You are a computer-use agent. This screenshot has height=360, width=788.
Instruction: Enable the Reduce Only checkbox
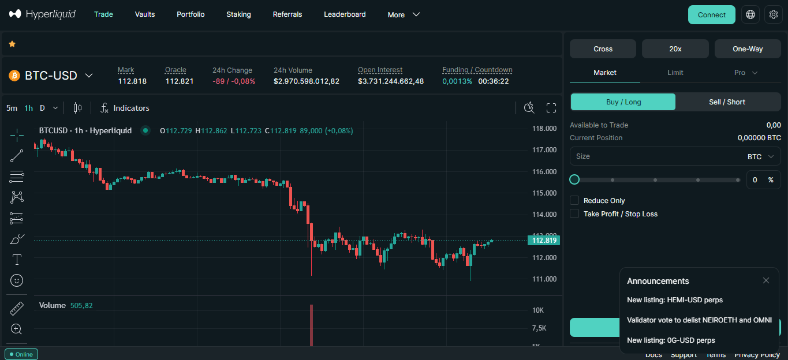(574, 200)
